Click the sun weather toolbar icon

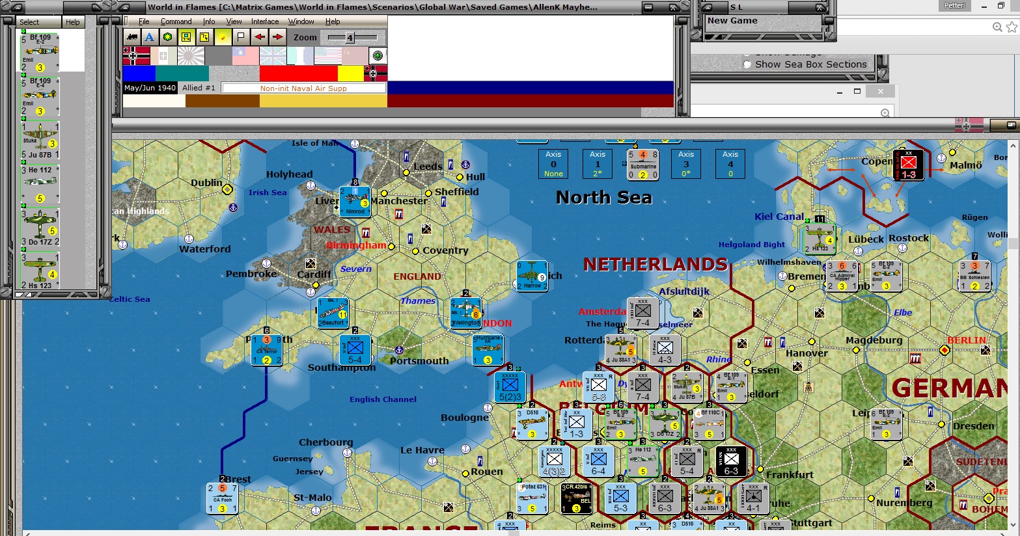223,37
